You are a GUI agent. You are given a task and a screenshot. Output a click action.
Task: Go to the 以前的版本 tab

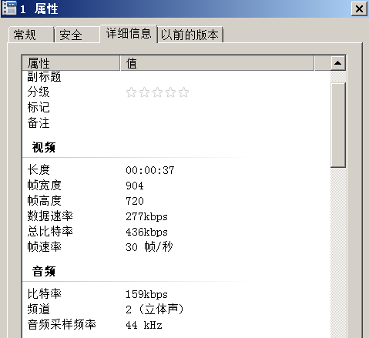coord(190,35)
